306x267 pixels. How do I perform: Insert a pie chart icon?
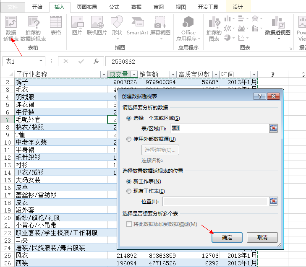tap(227, 38)
